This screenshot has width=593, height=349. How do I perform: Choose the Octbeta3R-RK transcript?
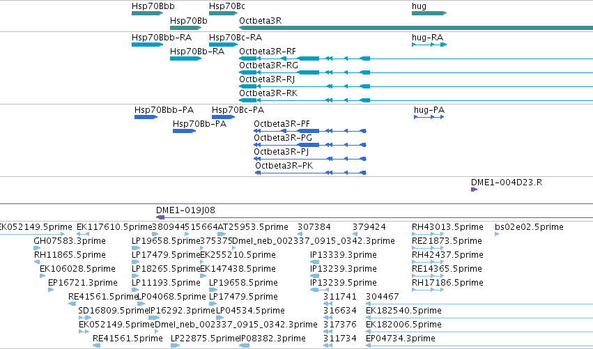coord(416,100)
